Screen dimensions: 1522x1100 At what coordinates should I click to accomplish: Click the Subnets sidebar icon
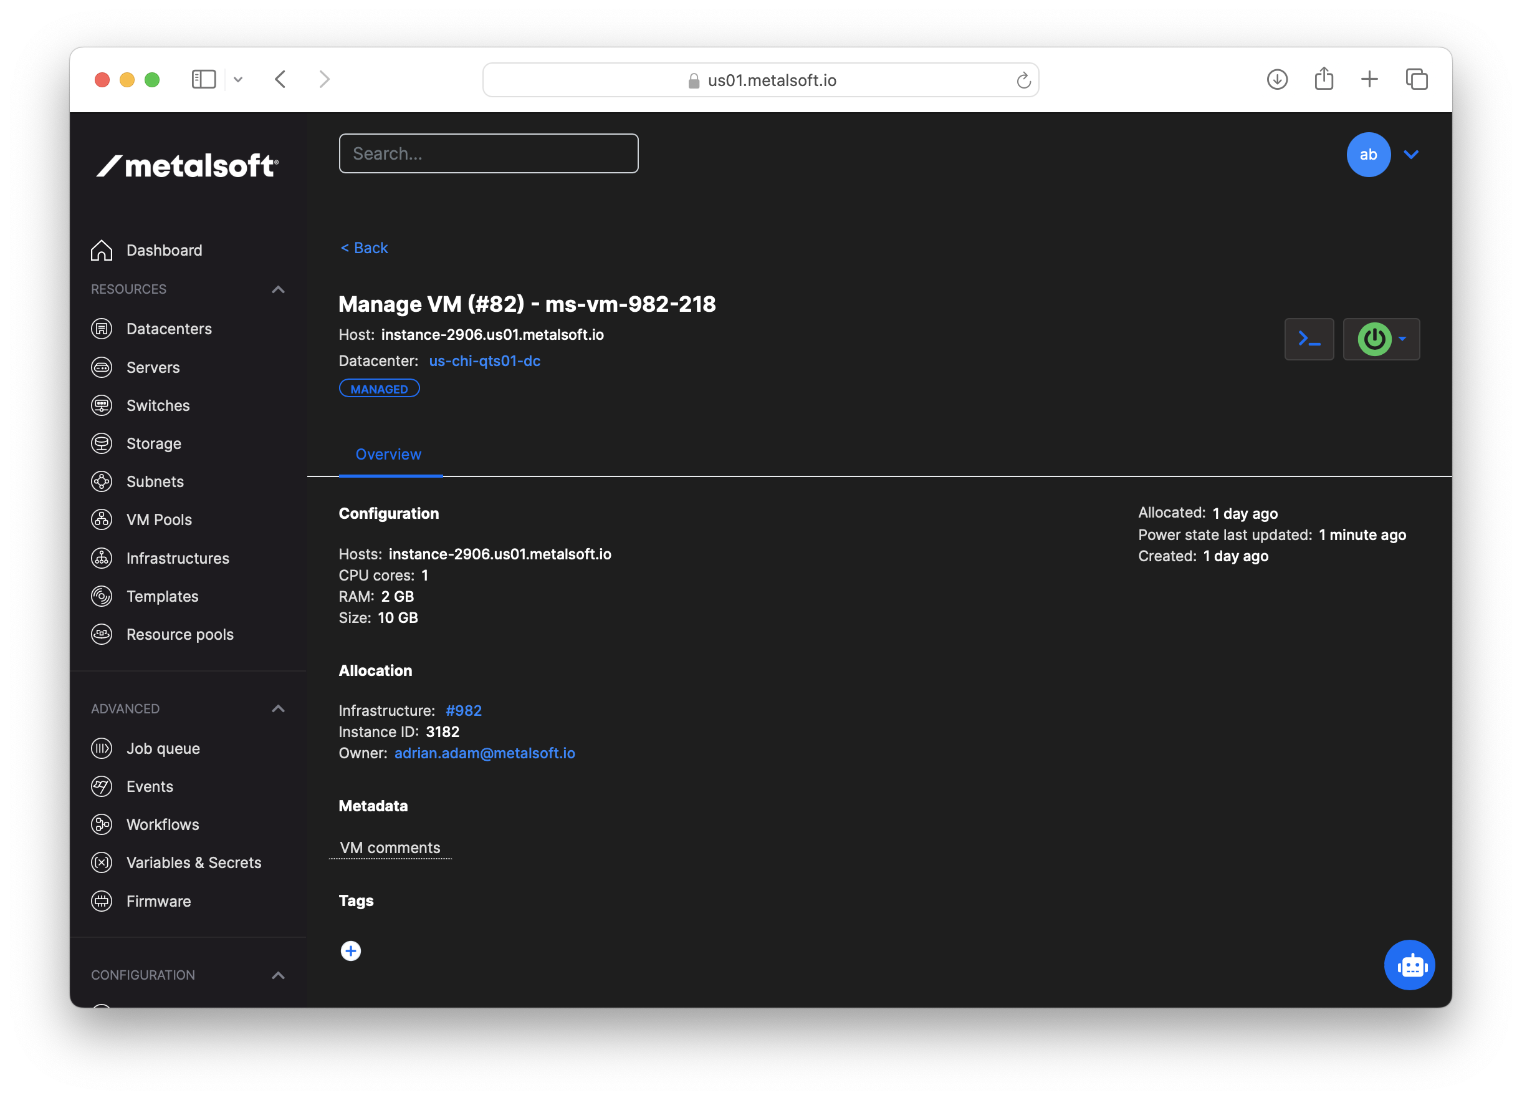102,481
